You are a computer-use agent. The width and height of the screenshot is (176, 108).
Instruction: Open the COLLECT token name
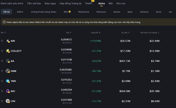pyautogui.click(x=16, y=51)
